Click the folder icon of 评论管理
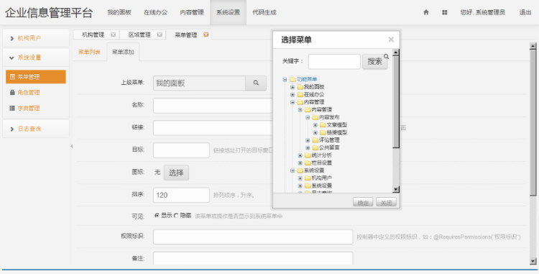 [315, 140]
